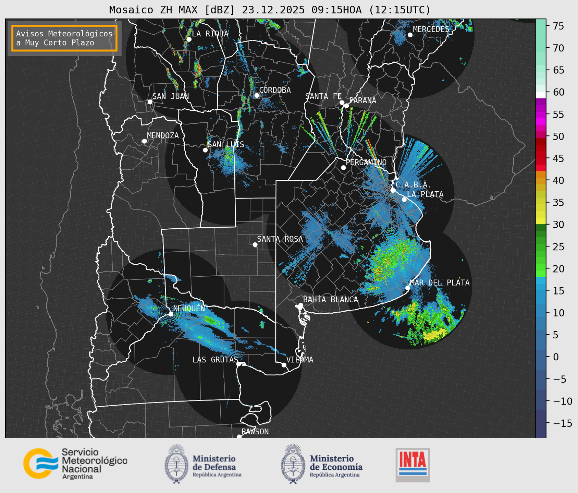
Task: Select the Mendoza city marker dot
Action: tap(144, 141)
